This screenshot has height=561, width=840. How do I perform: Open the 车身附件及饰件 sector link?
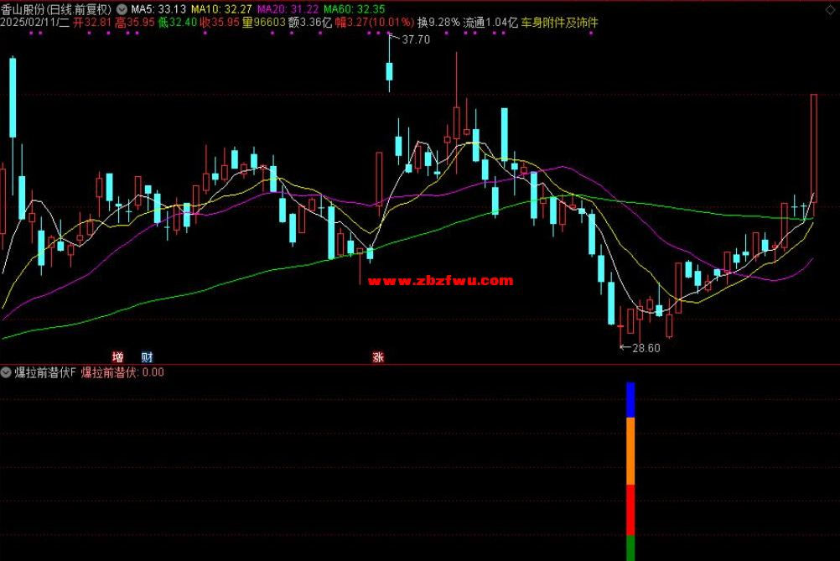(560, 23)
